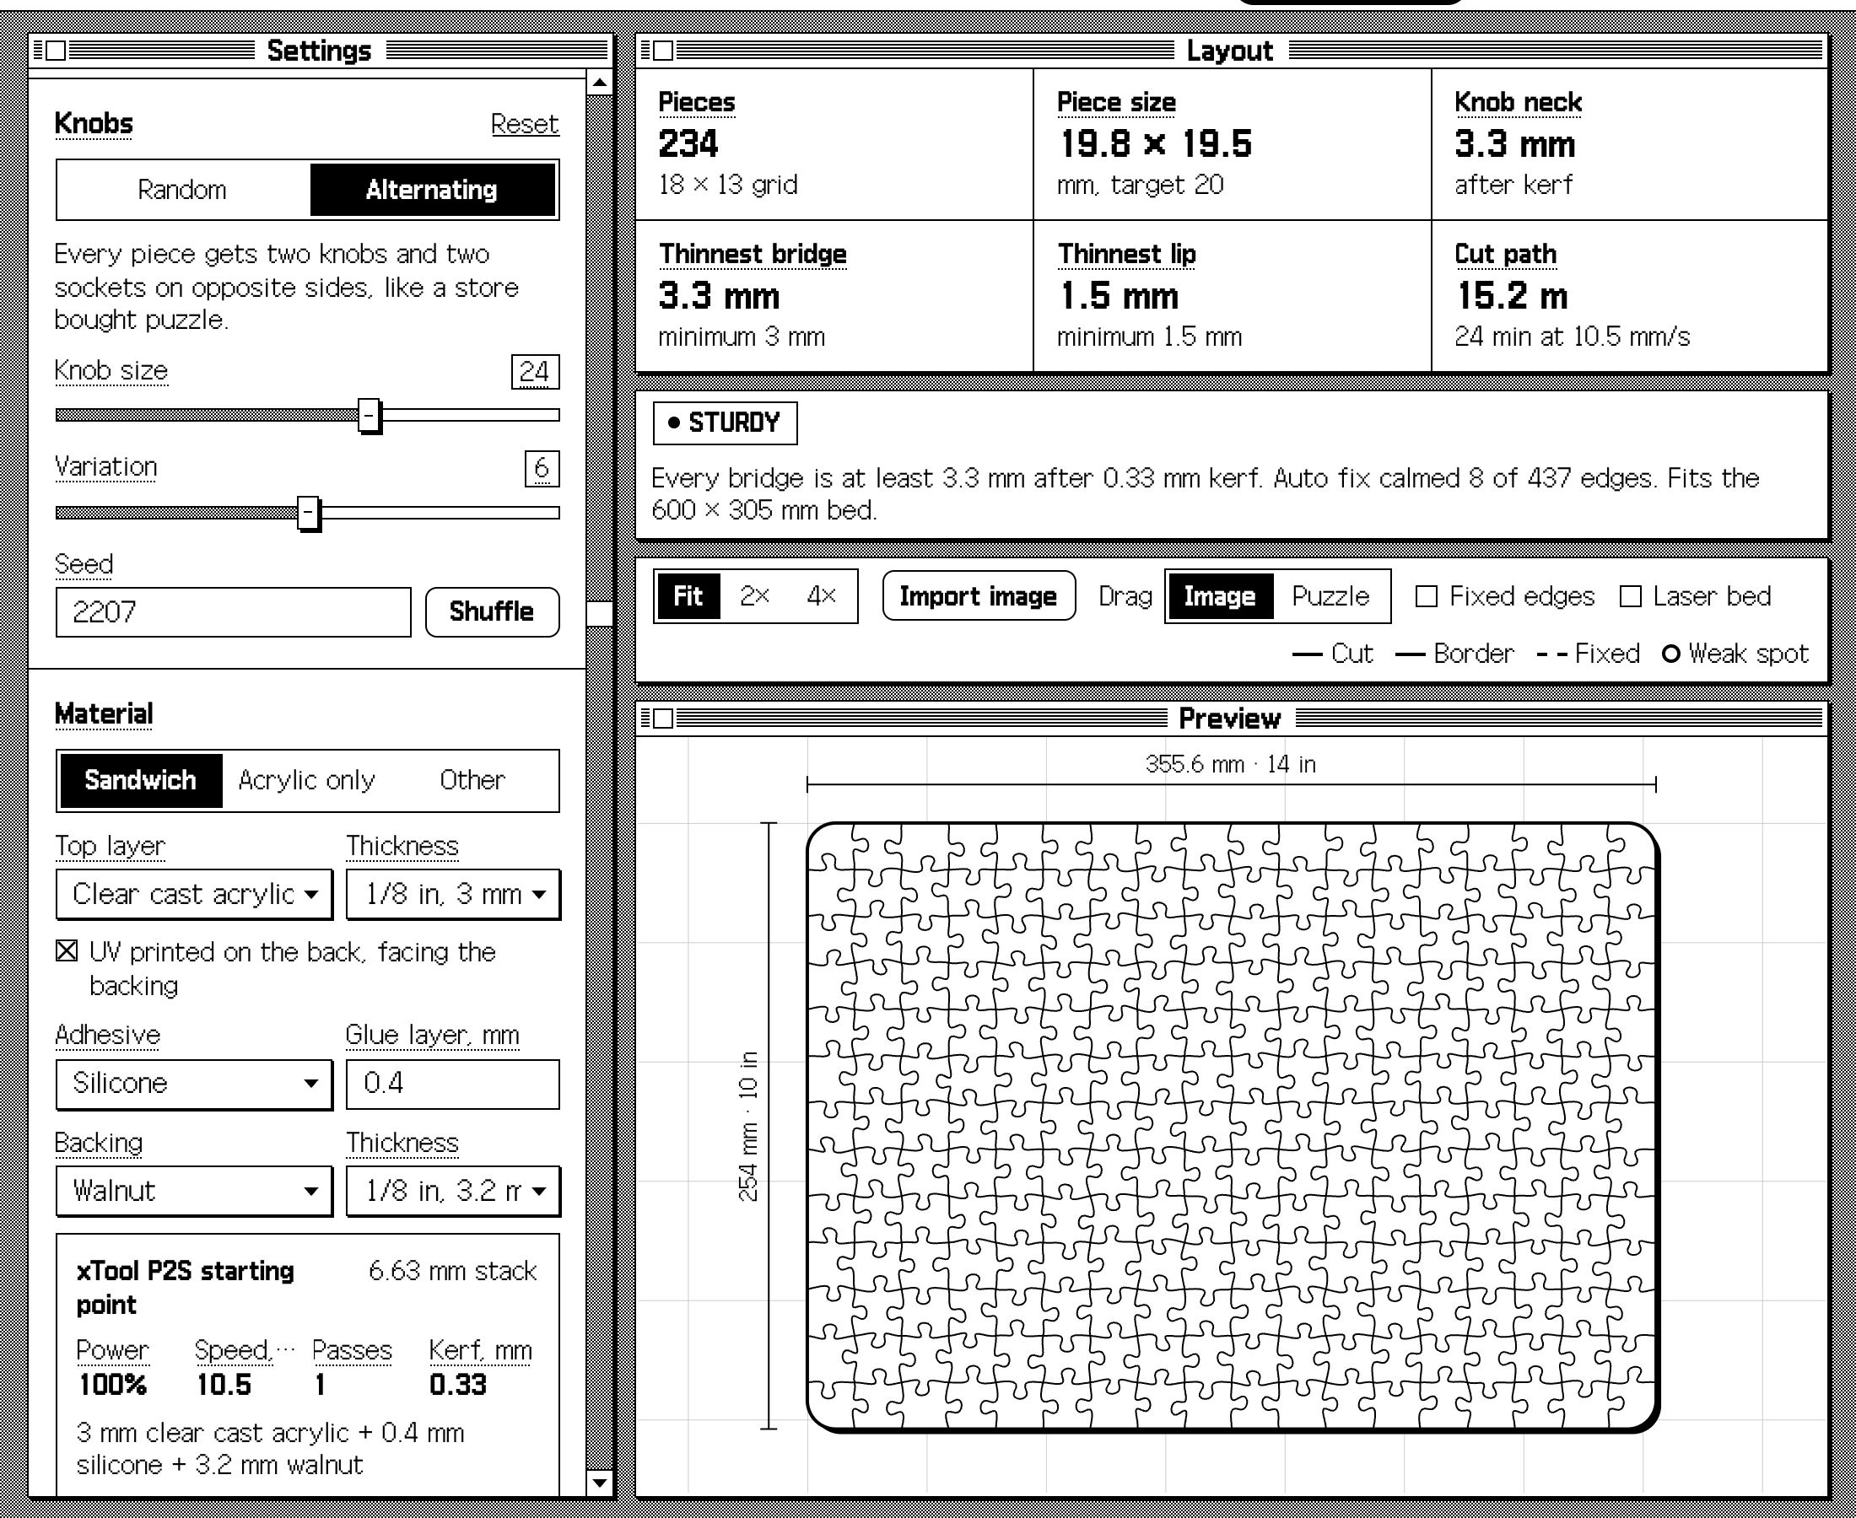Viewport: 1856px width, 1518px height.
Task: Click the Border legend entry
Action: click(x=1454, y=654)
